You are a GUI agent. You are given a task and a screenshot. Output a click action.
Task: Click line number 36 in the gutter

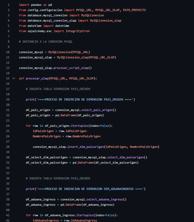click(x=8, y=189)
